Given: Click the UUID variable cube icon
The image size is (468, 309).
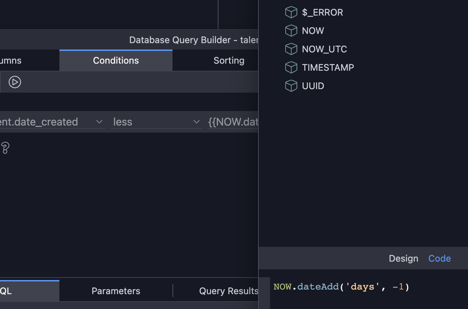Looking at the screenshot, I should 291,86.
